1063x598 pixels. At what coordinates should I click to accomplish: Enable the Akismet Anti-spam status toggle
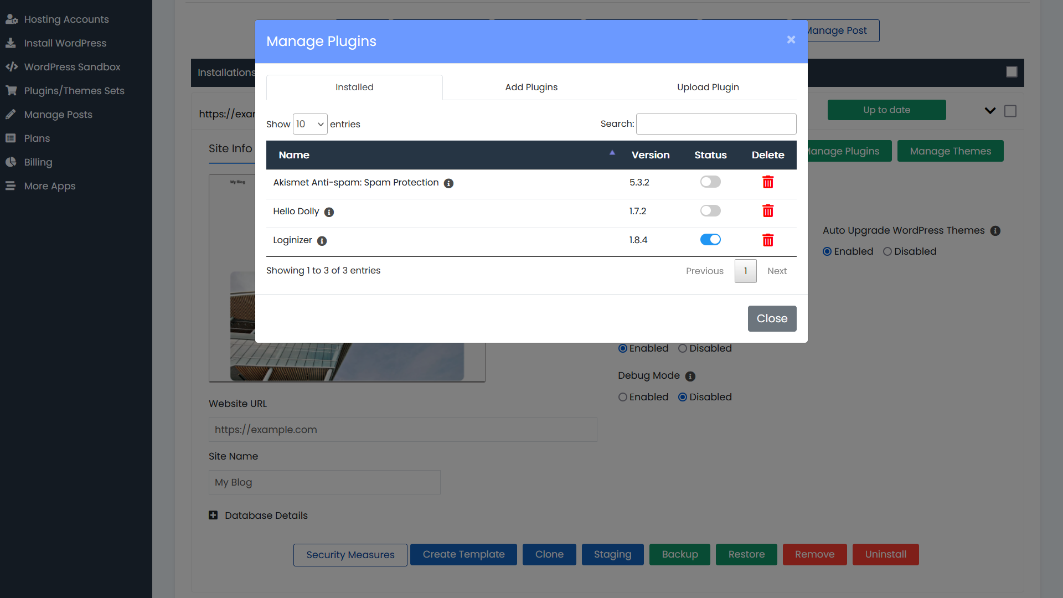click(710, 182)
